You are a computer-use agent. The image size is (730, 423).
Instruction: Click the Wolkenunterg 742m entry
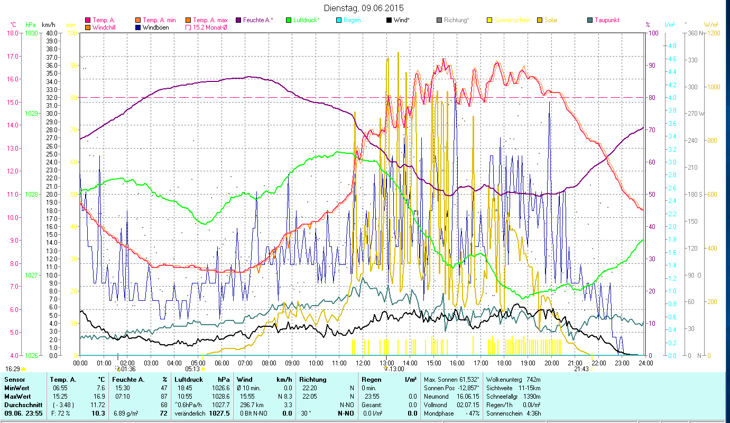click(513, 380)
